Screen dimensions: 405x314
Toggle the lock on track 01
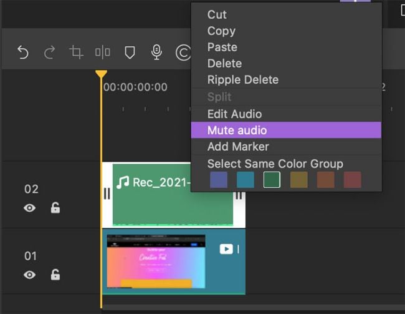pos(55,275)
